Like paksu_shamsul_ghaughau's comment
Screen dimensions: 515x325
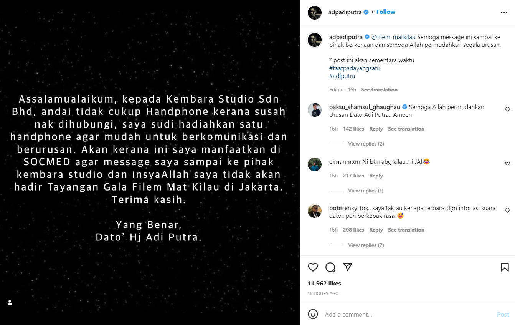[x=507, y=109]
